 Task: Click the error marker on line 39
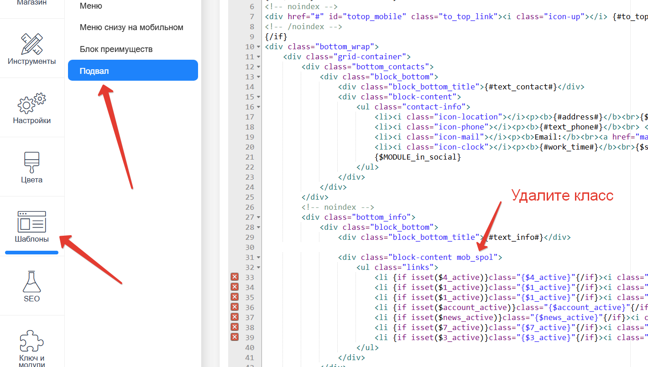235,337
